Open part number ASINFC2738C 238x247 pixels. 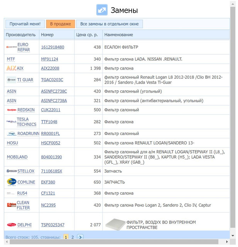54,91
